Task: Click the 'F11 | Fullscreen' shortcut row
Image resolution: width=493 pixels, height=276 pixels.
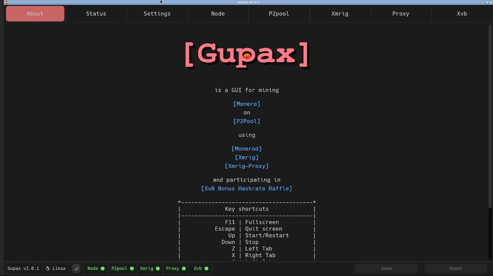Action: [247, 222]
